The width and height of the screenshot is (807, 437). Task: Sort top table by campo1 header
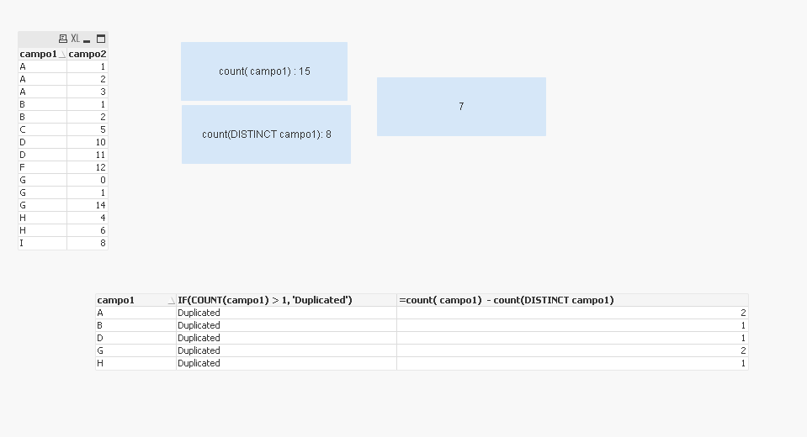39,54
